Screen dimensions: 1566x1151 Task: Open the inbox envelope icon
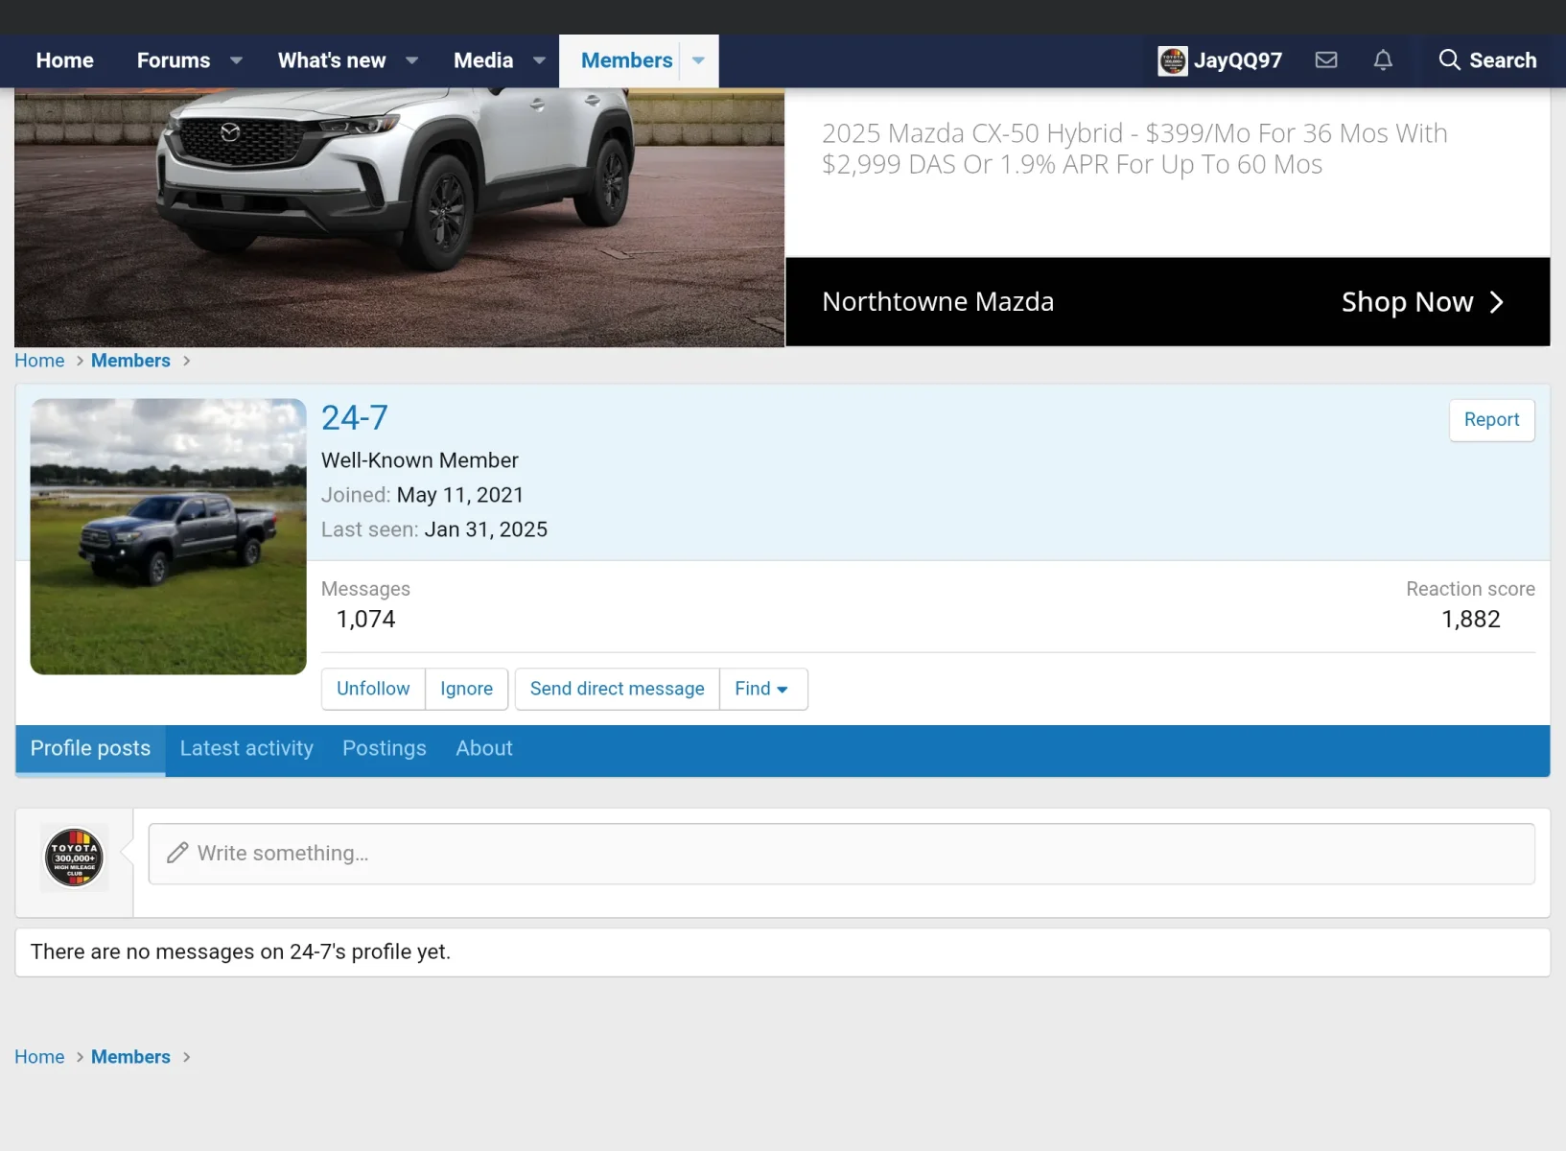point(1326,60)
